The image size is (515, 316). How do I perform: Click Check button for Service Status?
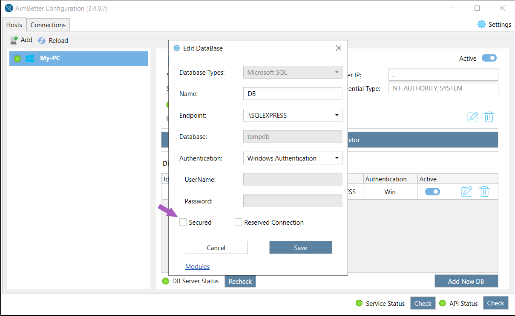423,303
